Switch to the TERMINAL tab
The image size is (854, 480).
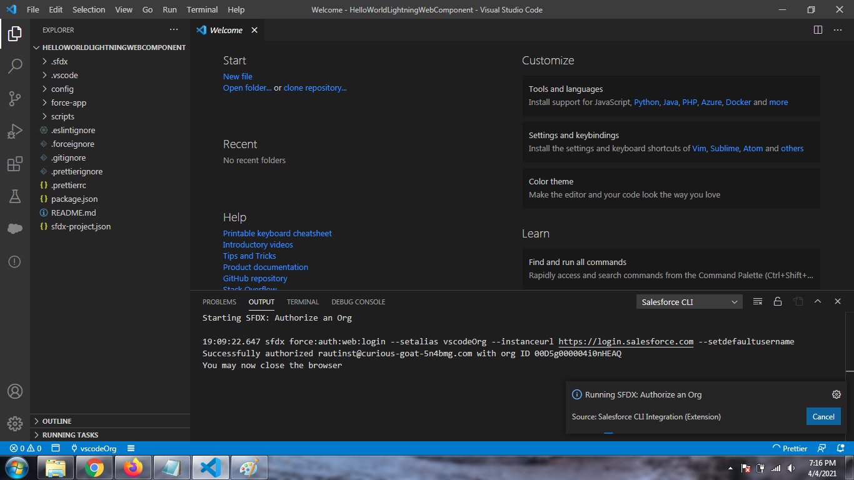[303, 302]
